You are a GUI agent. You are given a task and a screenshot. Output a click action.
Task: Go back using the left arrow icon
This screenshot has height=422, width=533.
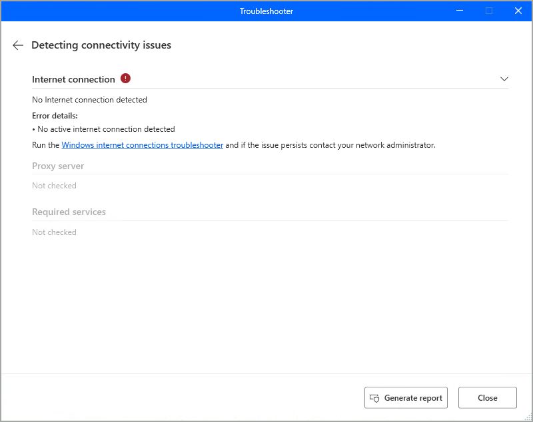pyautogui.click(x=18, y=45)
